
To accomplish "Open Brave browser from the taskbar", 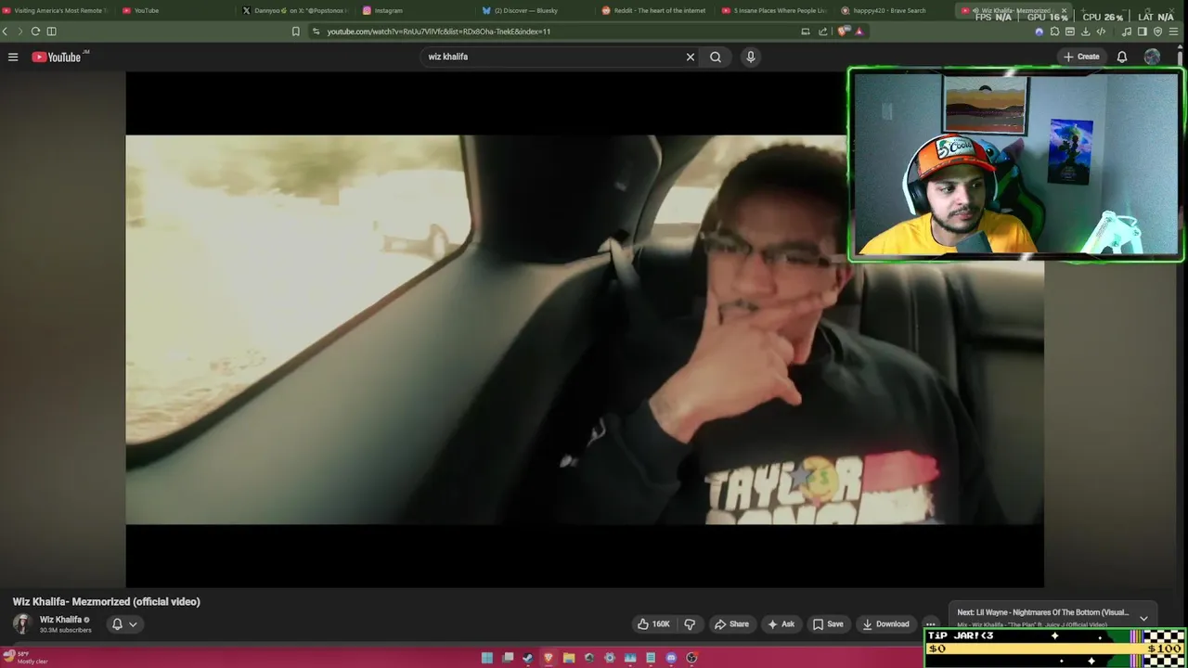I will coord(549,658).
